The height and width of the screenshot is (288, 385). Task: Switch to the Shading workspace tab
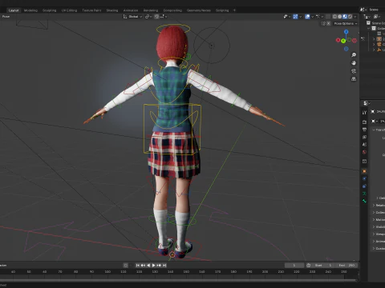tap(112, 10)
